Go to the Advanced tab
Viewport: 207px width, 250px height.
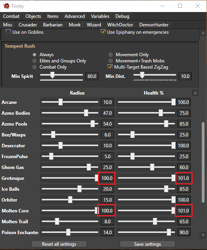[x=75, y=16]
